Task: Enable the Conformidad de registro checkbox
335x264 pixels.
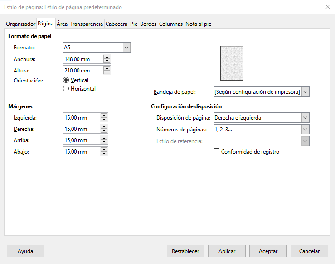Action: click(x=216, y=151)
